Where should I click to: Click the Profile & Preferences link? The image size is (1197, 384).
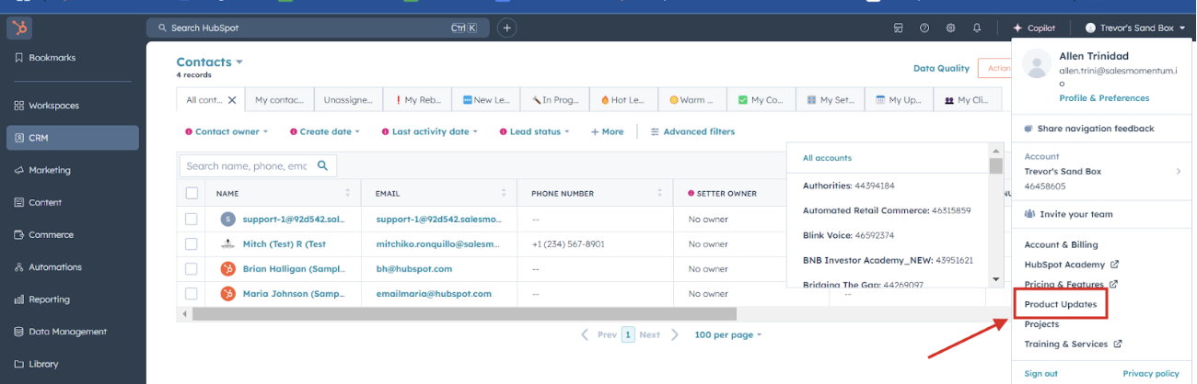click(1104, 98)
